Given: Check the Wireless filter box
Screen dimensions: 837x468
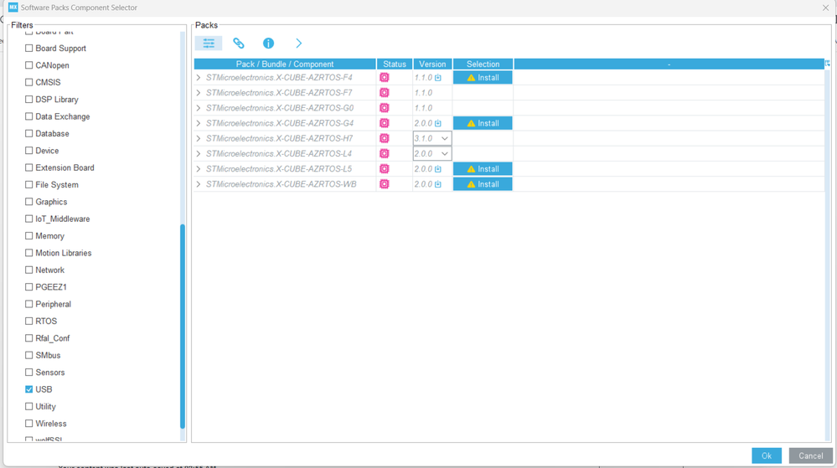Looking at the screenshot, I should 28,424.
